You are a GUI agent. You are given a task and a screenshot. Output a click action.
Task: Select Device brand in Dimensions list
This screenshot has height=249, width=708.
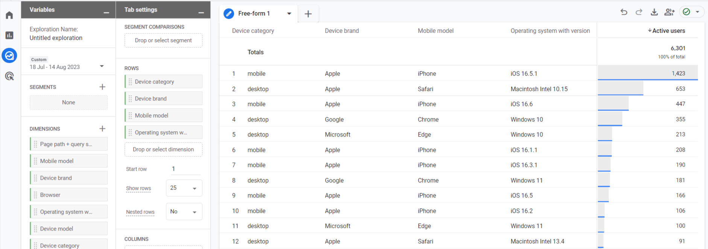tap(68, 178)
